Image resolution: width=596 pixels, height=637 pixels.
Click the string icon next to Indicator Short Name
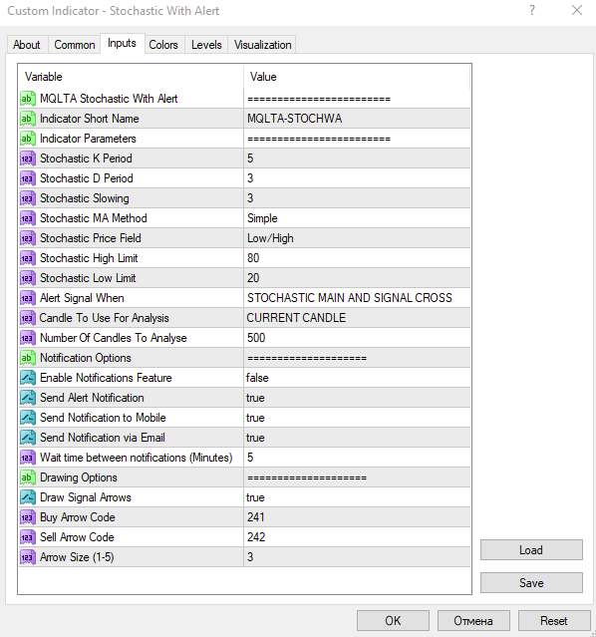tap(28, 119)
